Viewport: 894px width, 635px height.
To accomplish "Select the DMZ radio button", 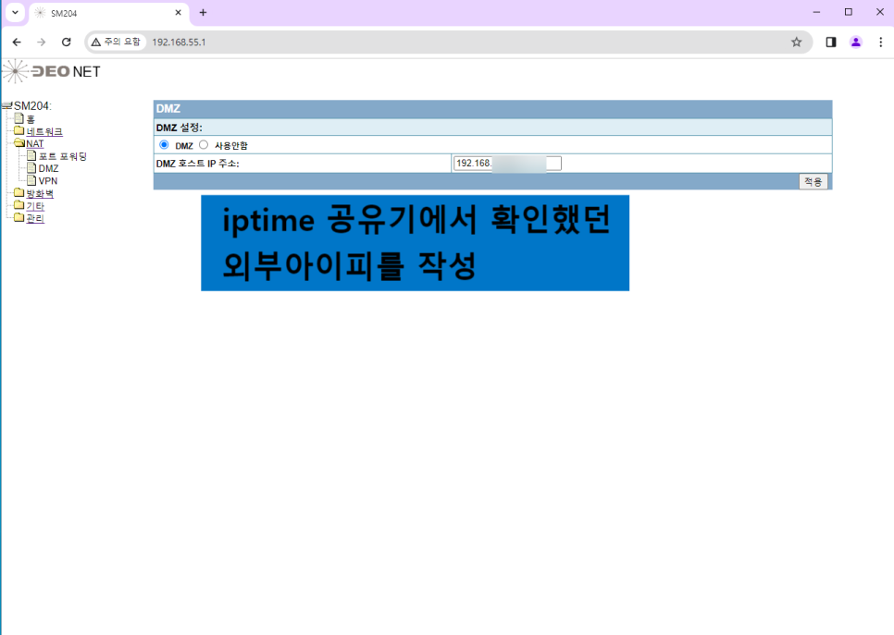I will tap(164, 145).
